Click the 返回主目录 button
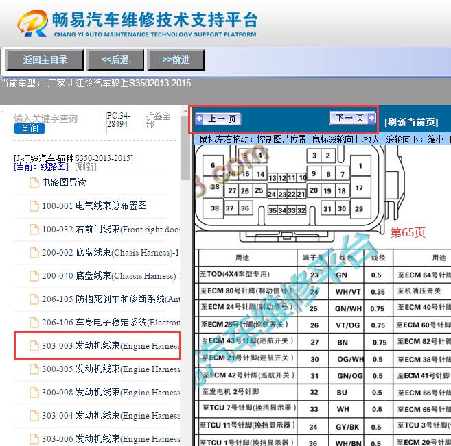 [x=45, y=60]
